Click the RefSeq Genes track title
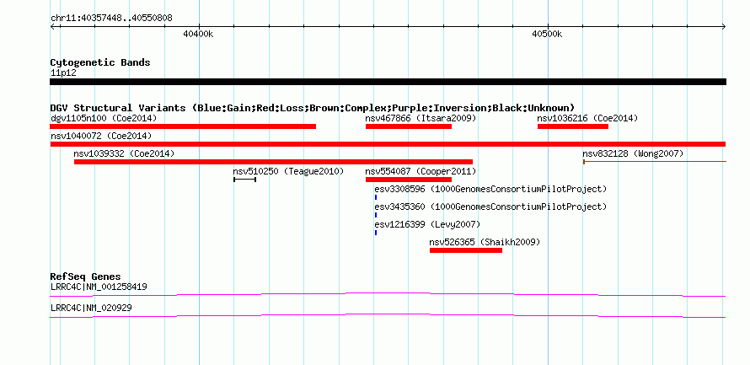Screen dimensions: 750x365 (86, 276)
